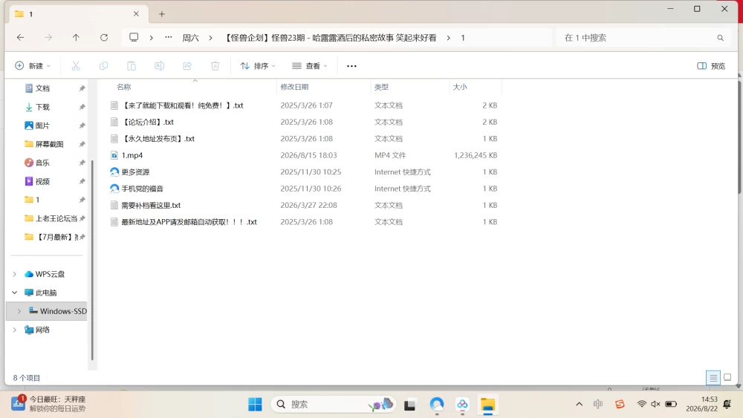The image size is (743, 418).
Task: Click the search magnifier icon
Action: coord(720,38)
